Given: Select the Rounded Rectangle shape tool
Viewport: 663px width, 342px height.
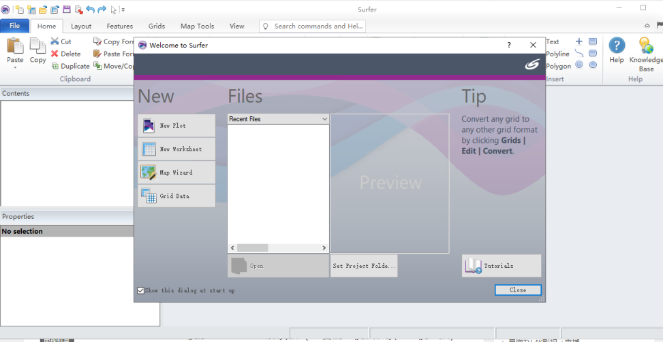Looking at the screenshot, I should coord(593,54).
